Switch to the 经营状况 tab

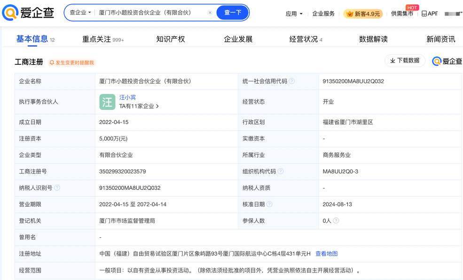pyautogui.click(x=306, y=39)
